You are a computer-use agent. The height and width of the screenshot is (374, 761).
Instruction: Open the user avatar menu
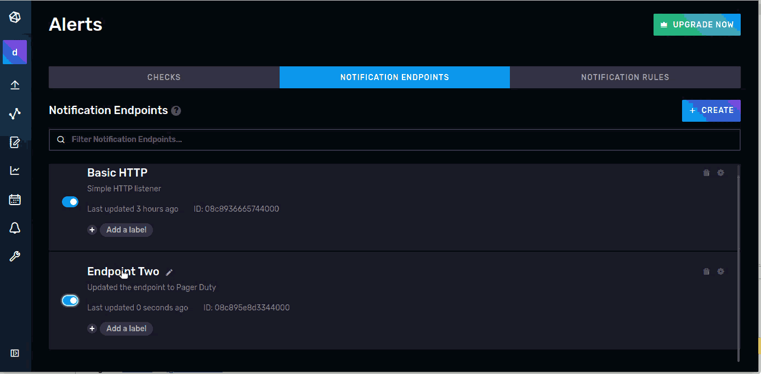[x=15, y=52]
